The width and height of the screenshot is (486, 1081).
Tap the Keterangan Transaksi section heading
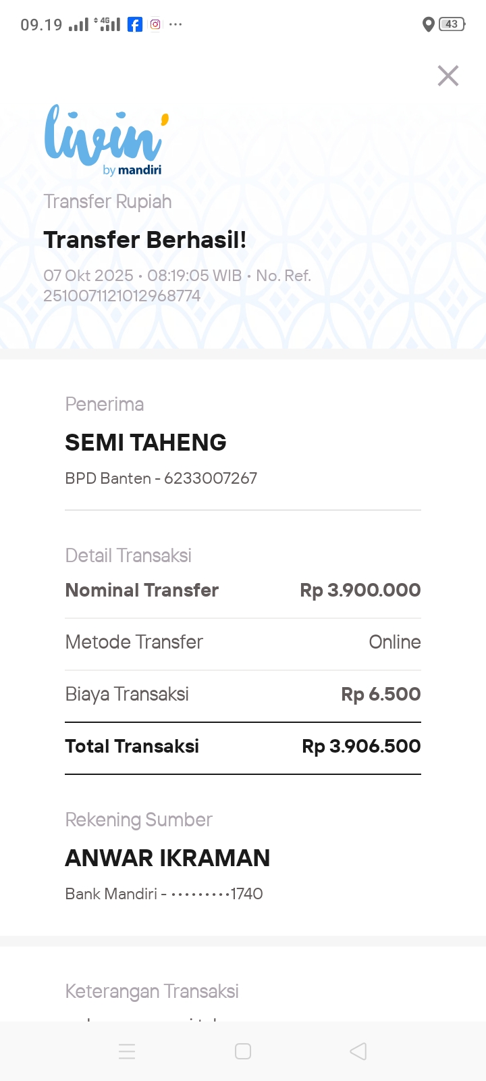(x=152, y=991)
